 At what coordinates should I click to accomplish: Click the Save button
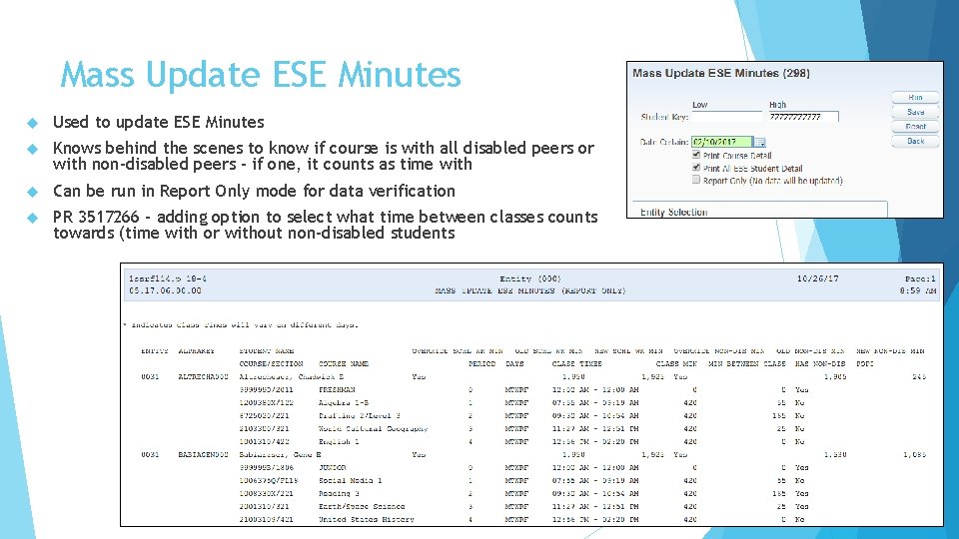pos(915,112)
